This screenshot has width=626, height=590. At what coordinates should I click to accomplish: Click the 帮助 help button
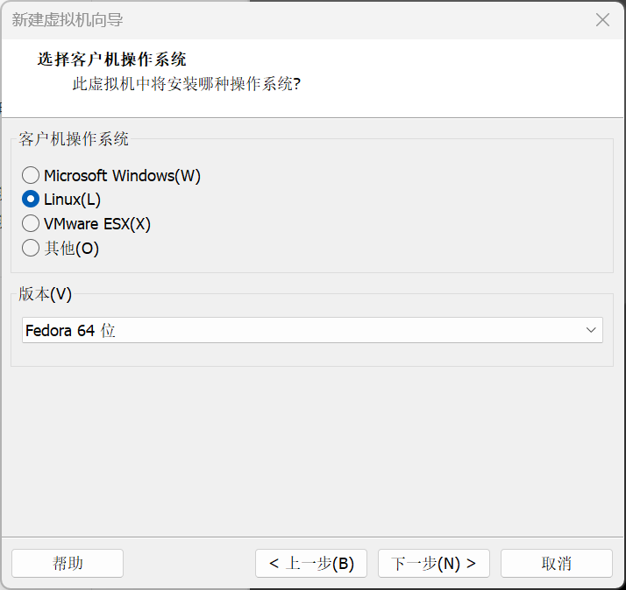(x=68, y=563)
